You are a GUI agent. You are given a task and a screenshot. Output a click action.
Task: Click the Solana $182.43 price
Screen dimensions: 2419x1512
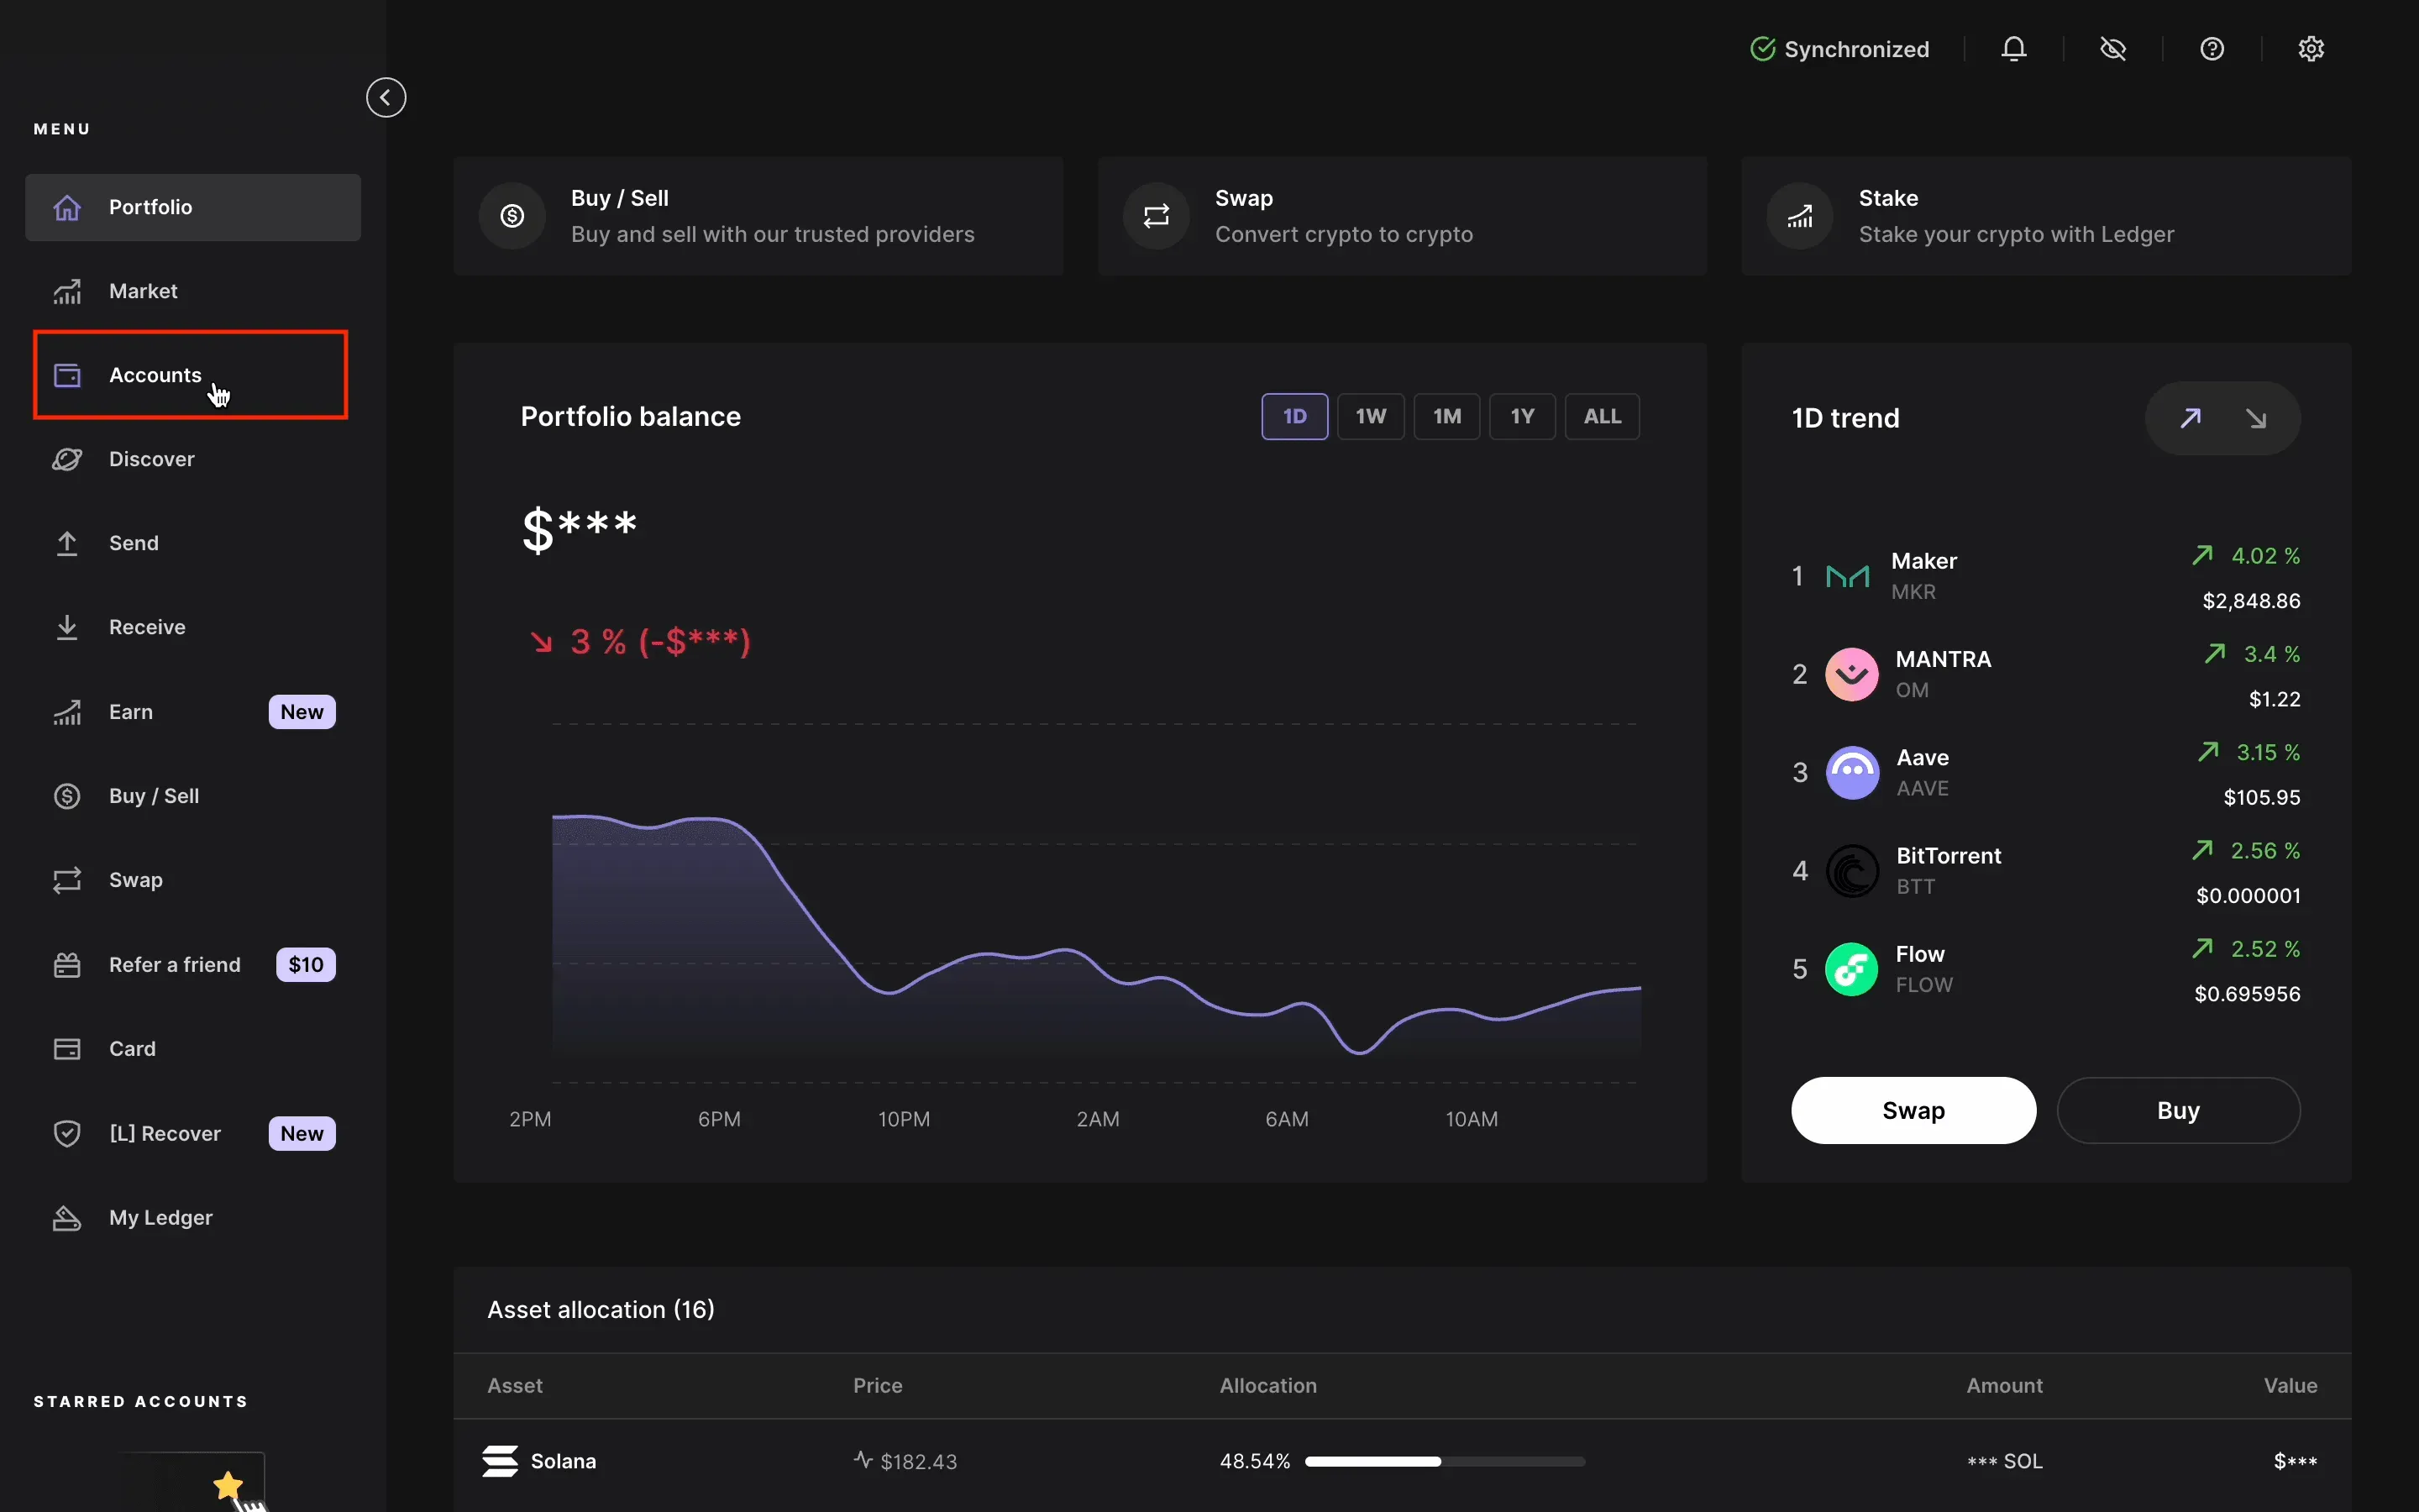[919, 1462]
